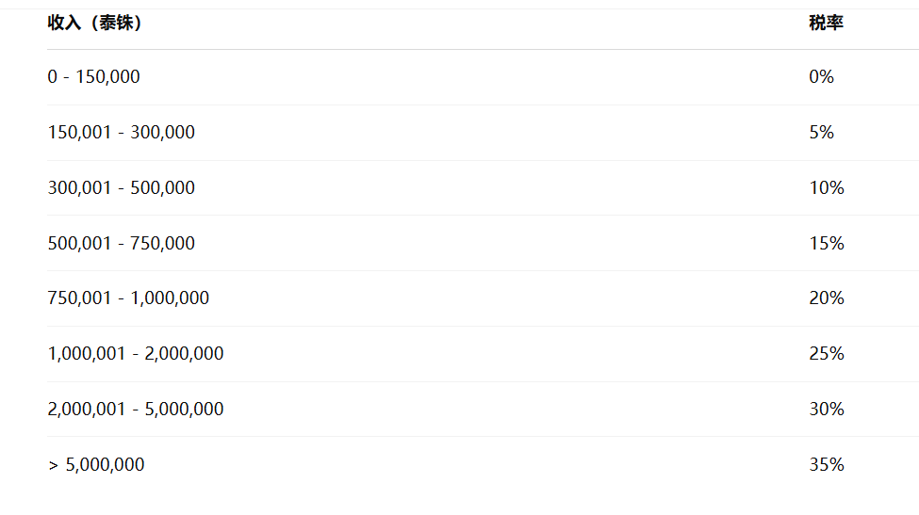Select the 25% tax rate value
Viewport: 919px width, 515px height.
tap(827, 353)
